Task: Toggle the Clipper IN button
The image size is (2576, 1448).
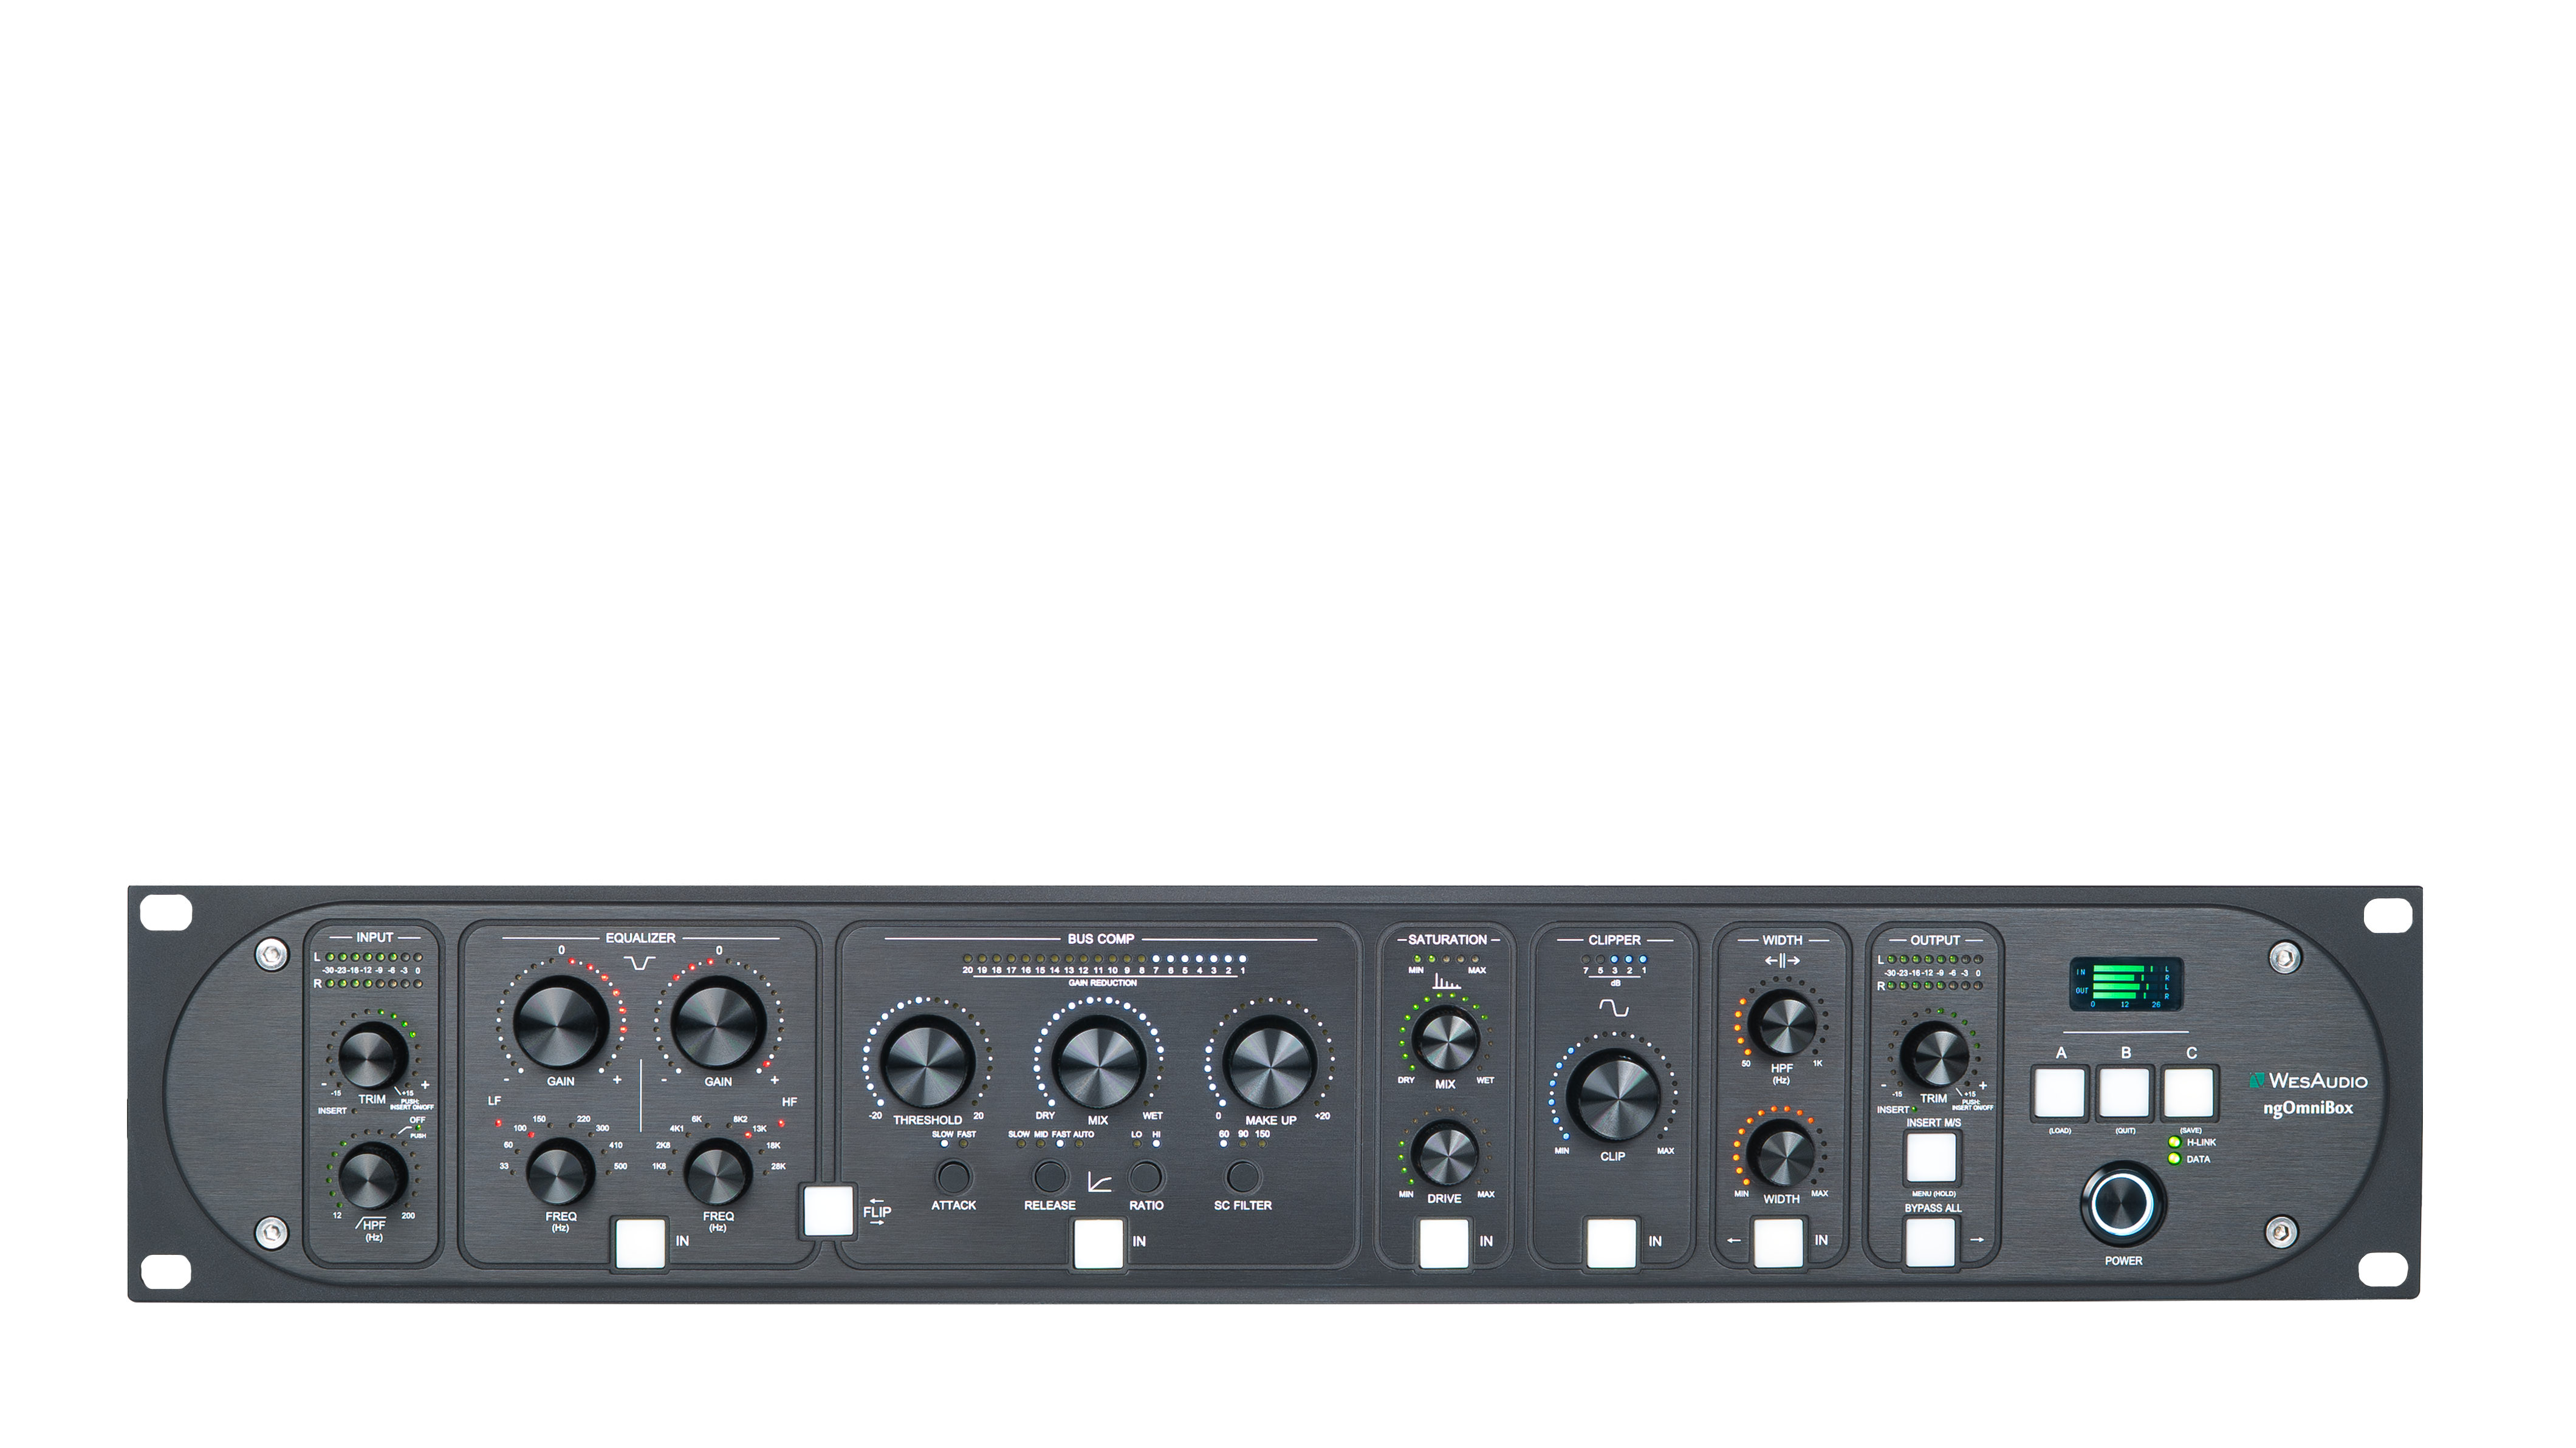Action: 1612,1244
